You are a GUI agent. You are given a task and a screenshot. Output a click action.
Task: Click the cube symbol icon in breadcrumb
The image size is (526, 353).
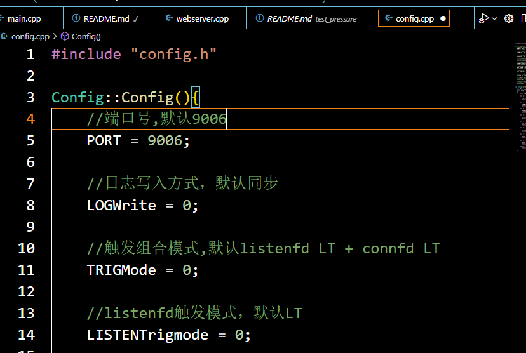[65, 36]
